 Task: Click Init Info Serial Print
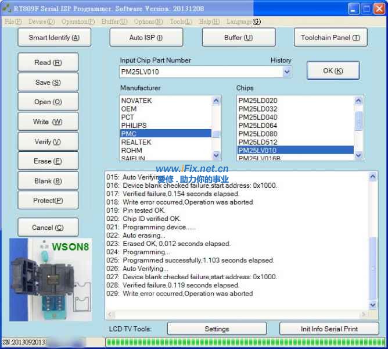point(329,329)
